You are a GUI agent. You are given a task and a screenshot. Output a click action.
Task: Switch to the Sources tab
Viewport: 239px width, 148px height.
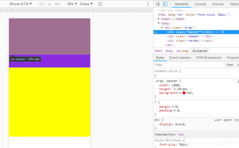point(218,4)
